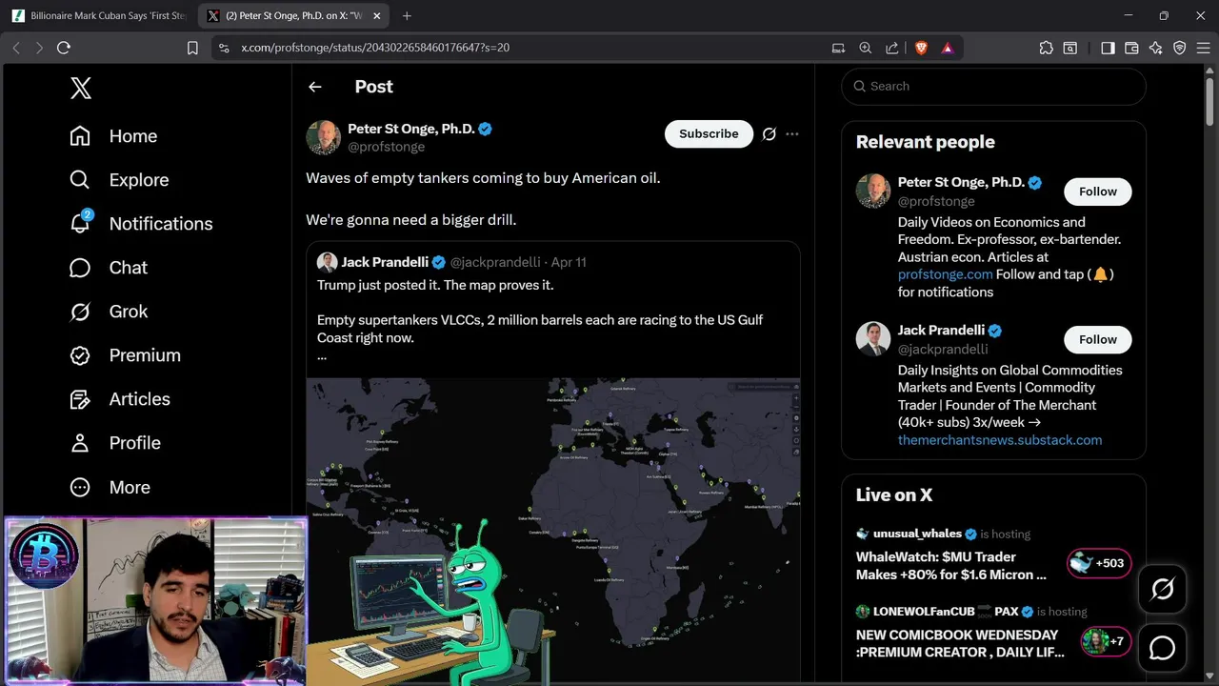The height and width of the screenshot is (686, 1219).
Task: Open Brave Shields lion icon
Action: click(921, 48)
